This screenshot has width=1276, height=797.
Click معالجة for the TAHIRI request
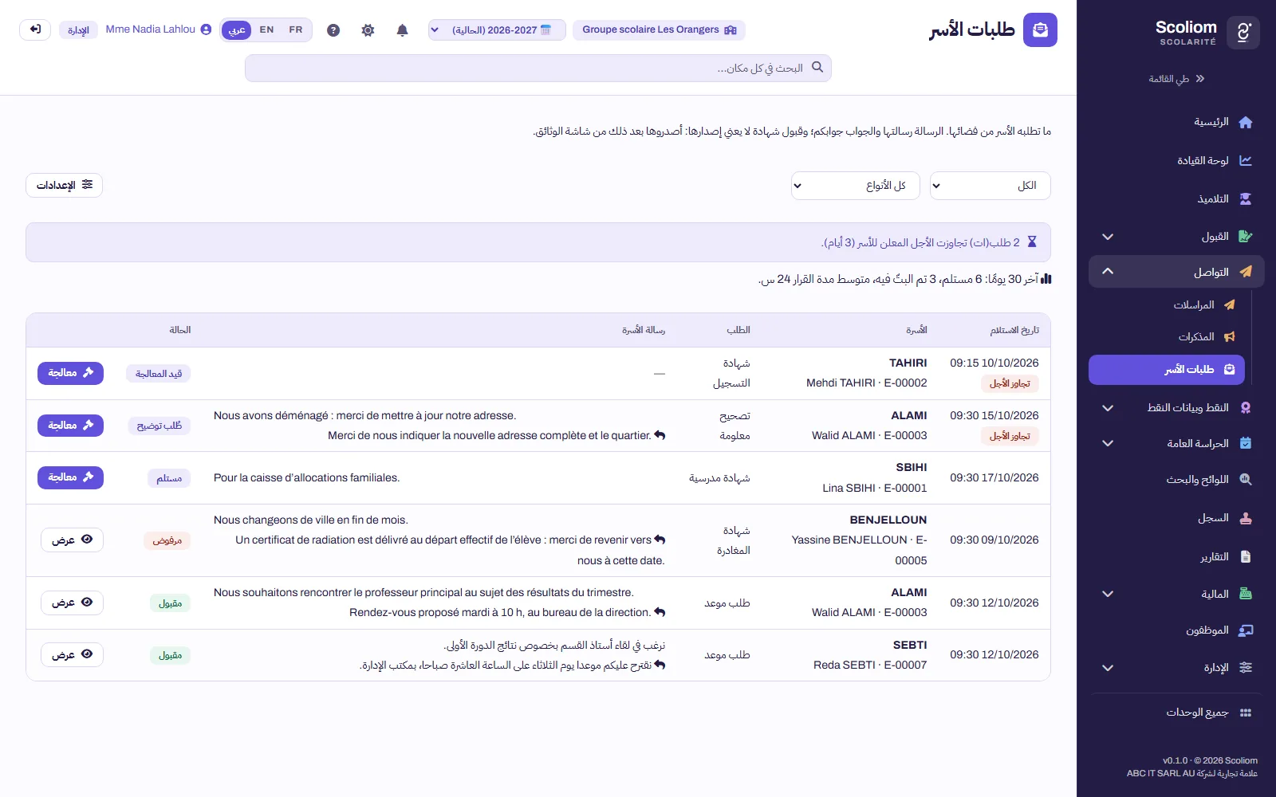70,373
